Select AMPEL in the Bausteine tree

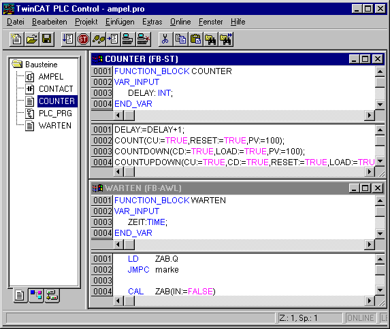[51, 77]
